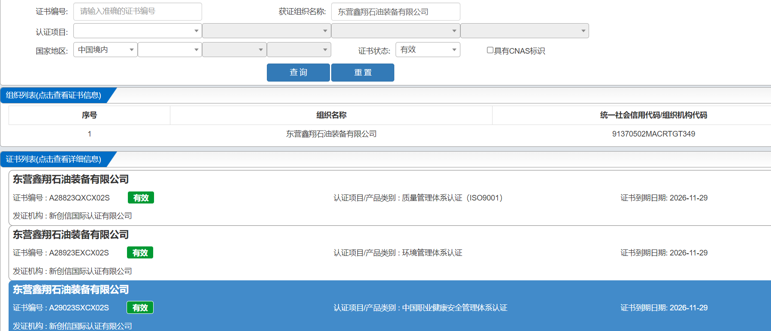Click the 组织名称 column header

[x=331, y=115]
